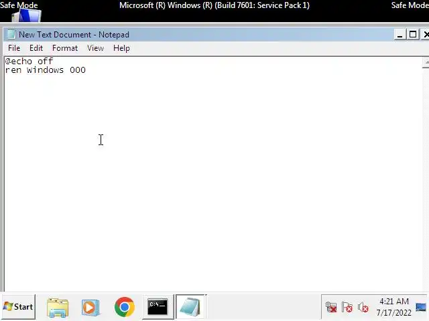Screen dimensions: 429x321
Task: Open Google Chrome from taskbar
Action: 125,307
